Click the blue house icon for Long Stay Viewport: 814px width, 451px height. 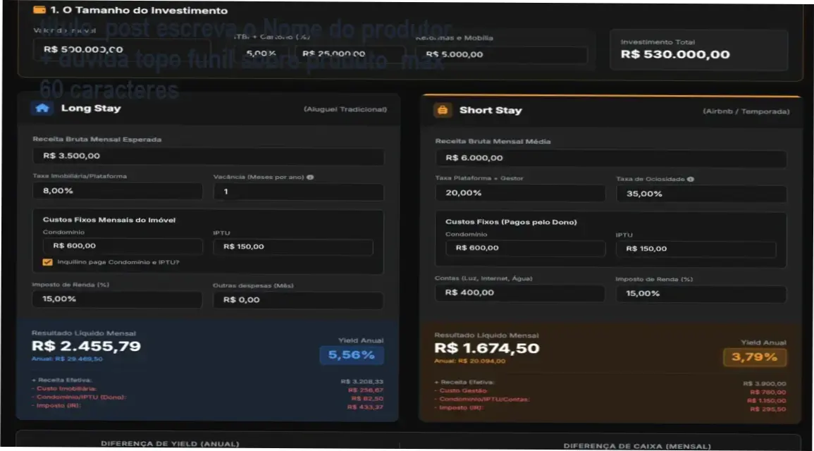(x=42, y=108)
